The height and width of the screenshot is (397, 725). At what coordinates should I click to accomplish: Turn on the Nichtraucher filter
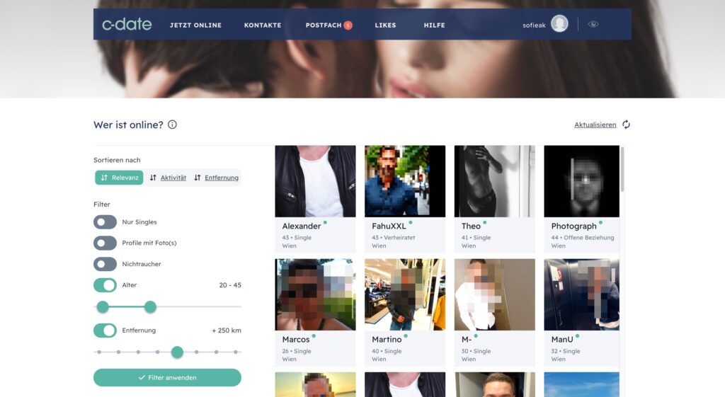[105, 264]
